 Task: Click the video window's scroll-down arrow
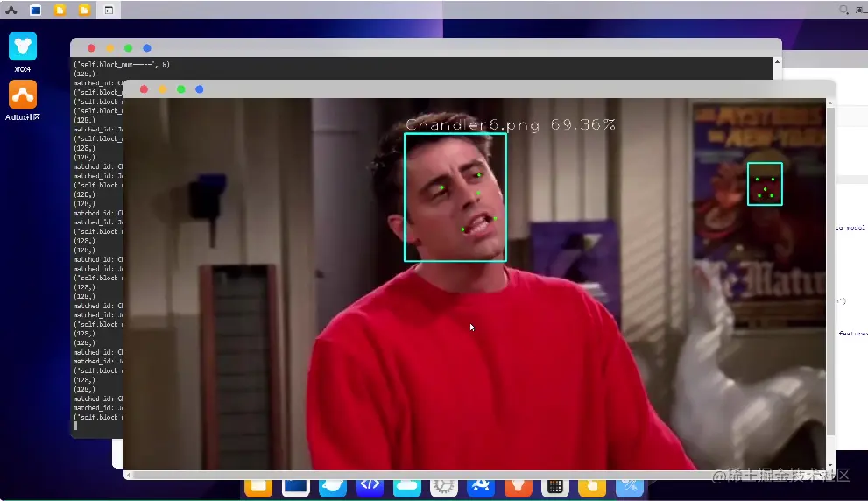pyautogui.click(x=829, y=466)
